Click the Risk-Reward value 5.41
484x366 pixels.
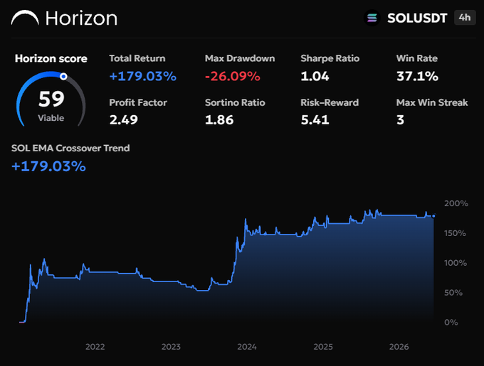pos(315,120)
